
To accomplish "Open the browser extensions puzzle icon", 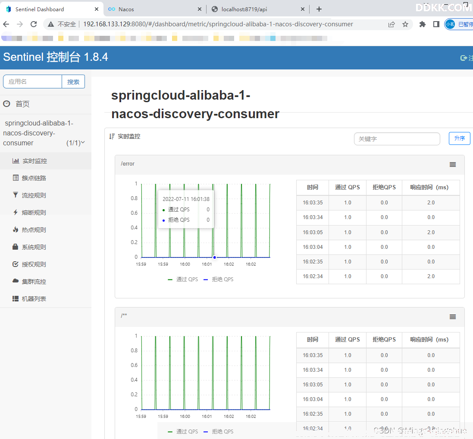I will pos(422,24).
